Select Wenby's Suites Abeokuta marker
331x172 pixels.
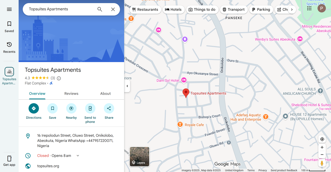point(300,39)
